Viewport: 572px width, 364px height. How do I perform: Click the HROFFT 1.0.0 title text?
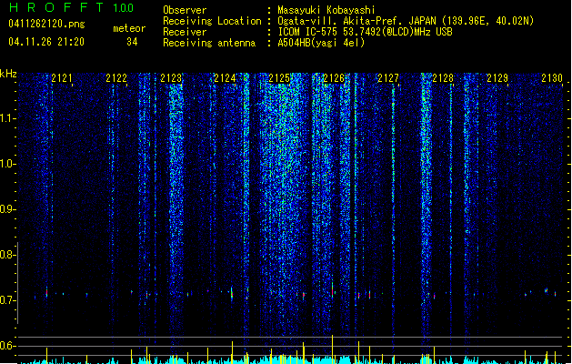71,7
